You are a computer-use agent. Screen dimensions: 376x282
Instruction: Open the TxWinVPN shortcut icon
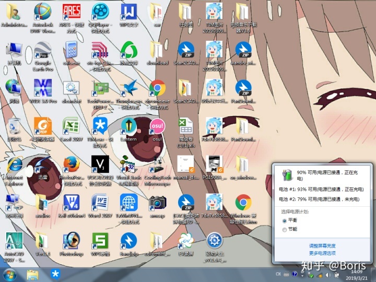click(x=129, y=203)
